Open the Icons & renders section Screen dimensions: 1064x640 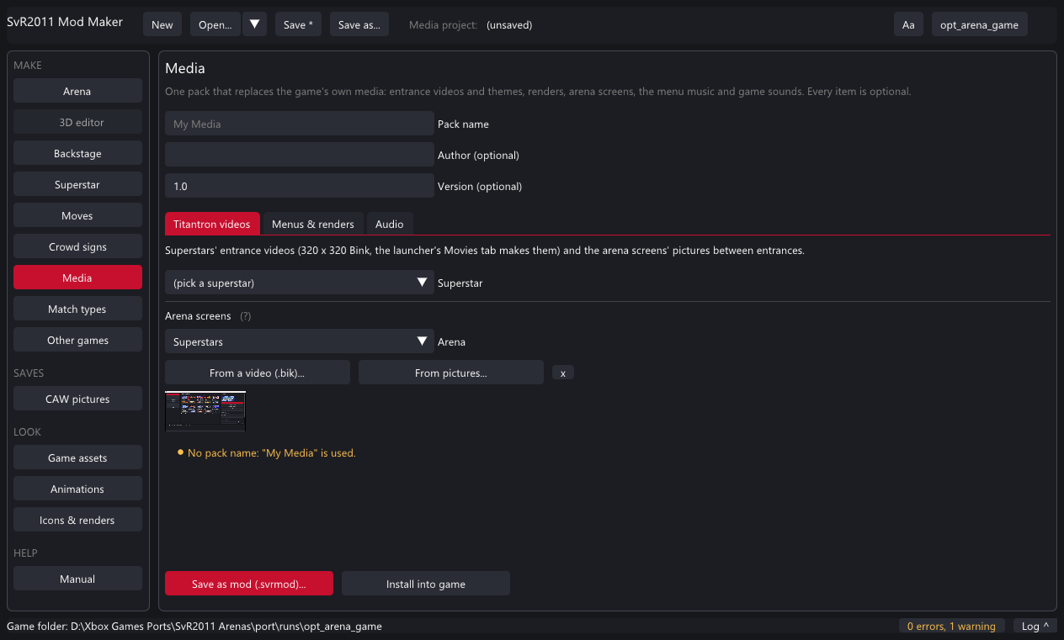[77, 520]
